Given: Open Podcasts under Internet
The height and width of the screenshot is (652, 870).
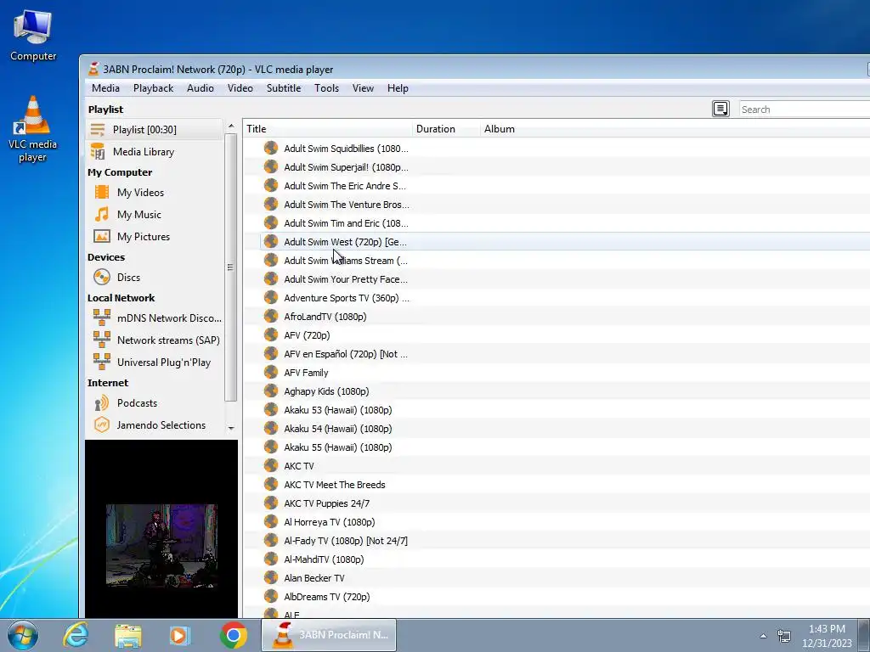Looking at the screenshot, I should pyautogui.click(x=137, y=403).
